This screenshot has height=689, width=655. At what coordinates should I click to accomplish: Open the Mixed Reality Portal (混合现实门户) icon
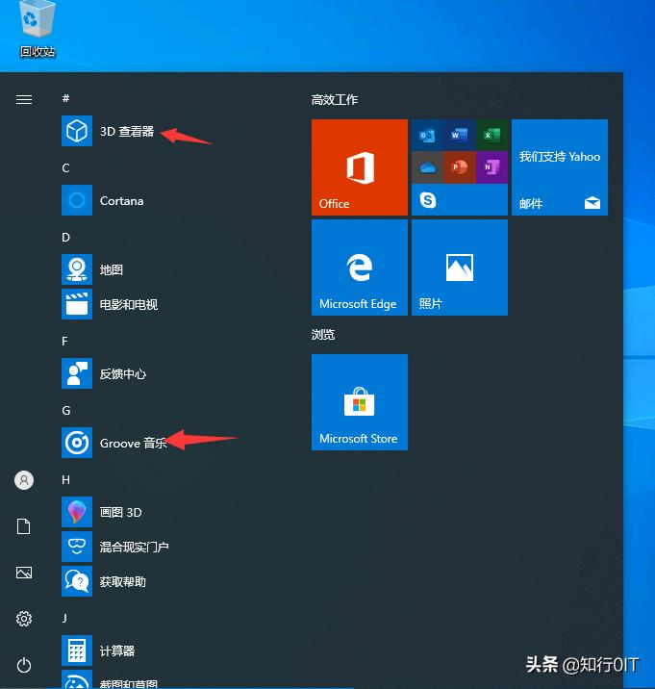(77, 547)
